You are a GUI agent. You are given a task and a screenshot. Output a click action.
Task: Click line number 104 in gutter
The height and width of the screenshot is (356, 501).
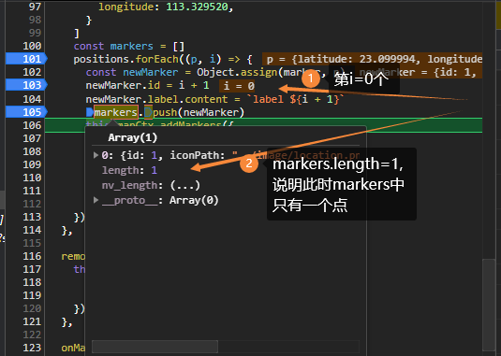32,99
